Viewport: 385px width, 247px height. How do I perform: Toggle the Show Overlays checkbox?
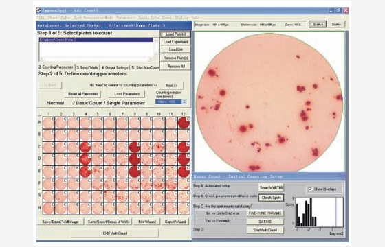[310, 189]
